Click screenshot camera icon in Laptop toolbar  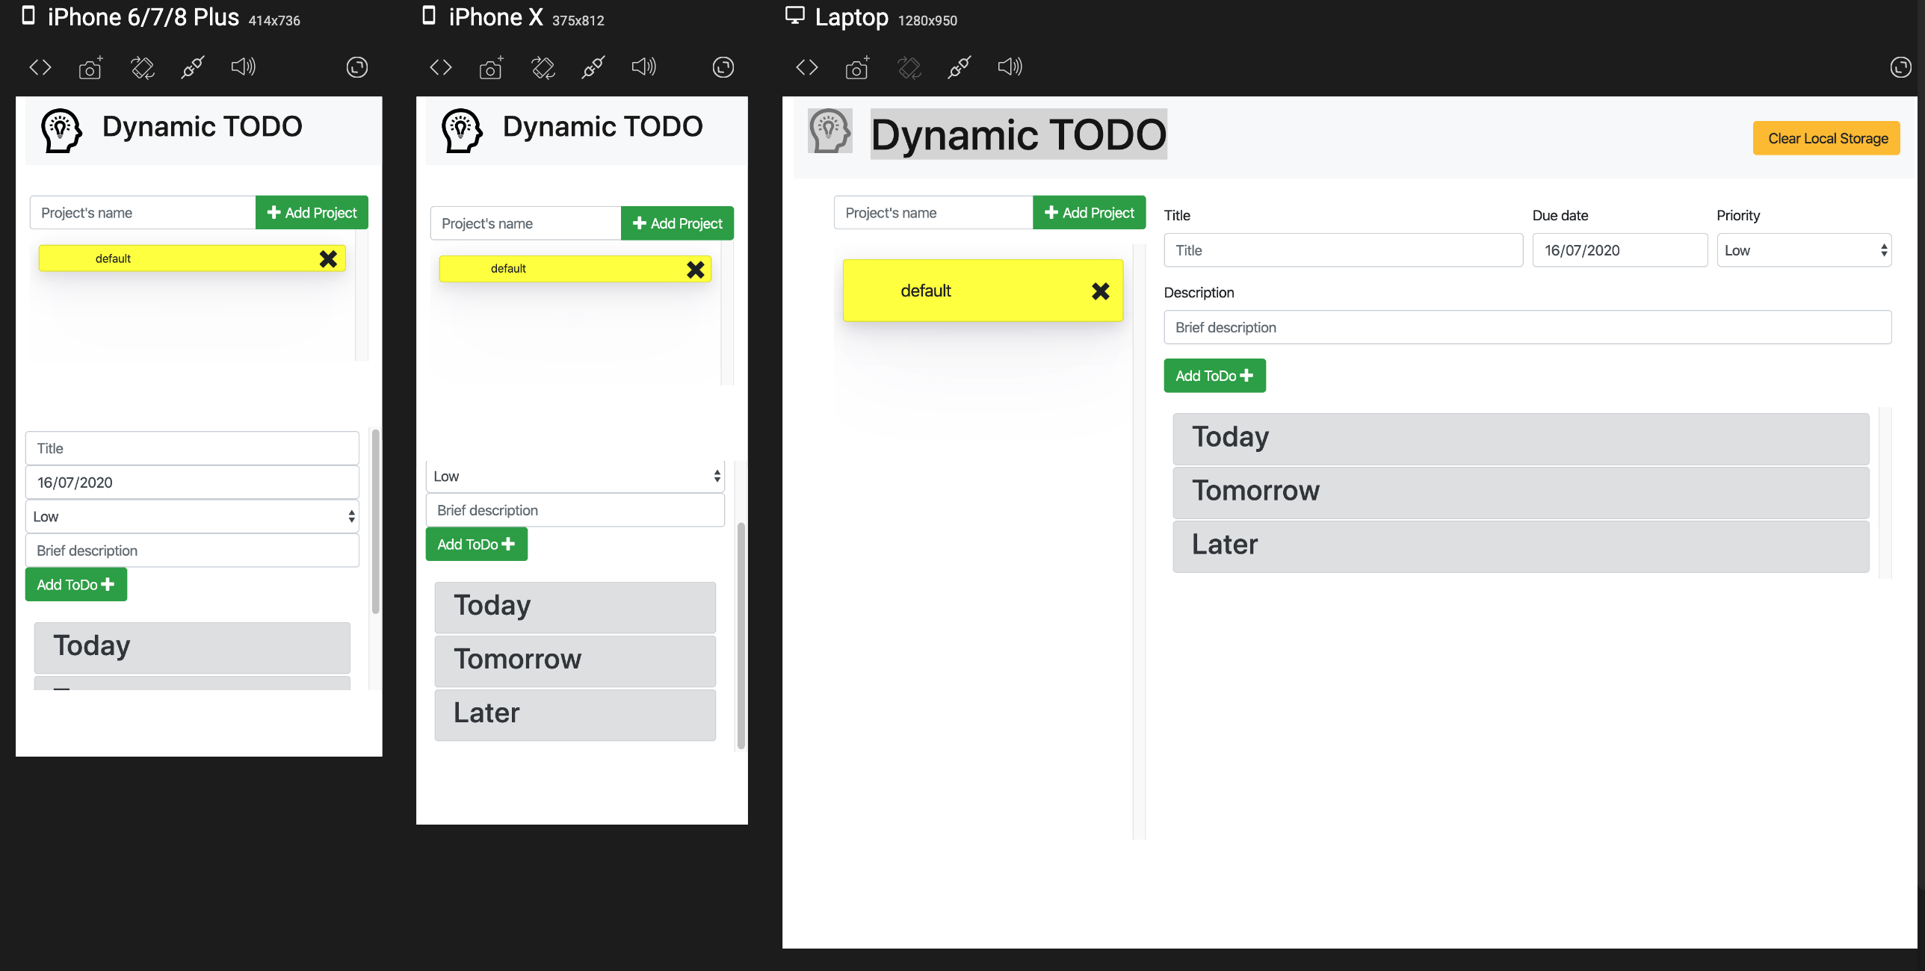point(857,68)
